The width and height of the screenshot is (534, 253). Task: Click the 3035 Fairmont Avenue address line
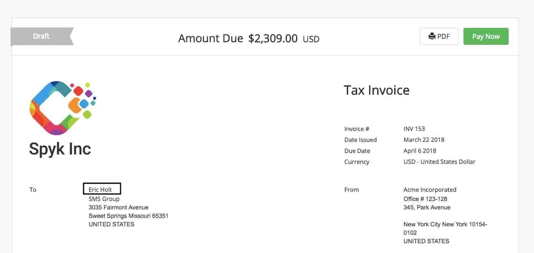[118, 207]
